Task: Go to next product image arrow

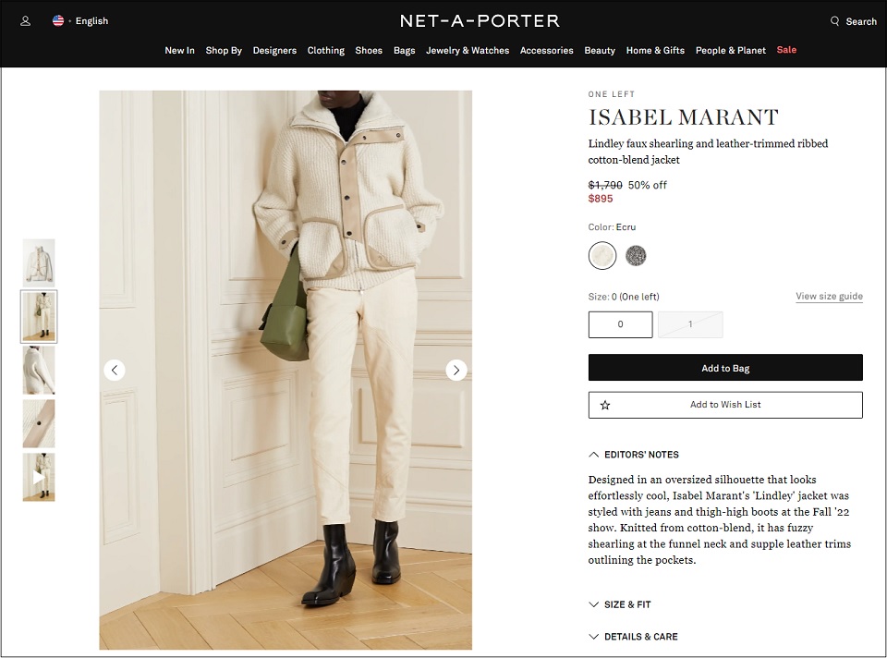Action: click(x=456, y=370)
